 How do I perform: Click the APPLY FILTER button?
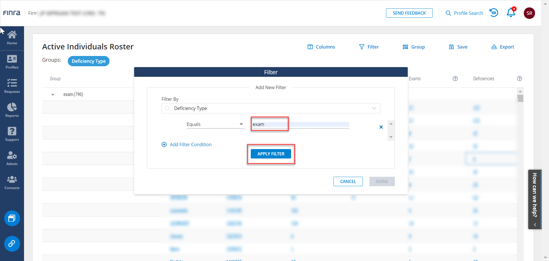[271, 154]
